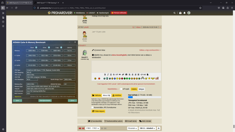Insert an image in the editor
The width and height of the screenshot is (235, 132).
[x=126, y=75]
